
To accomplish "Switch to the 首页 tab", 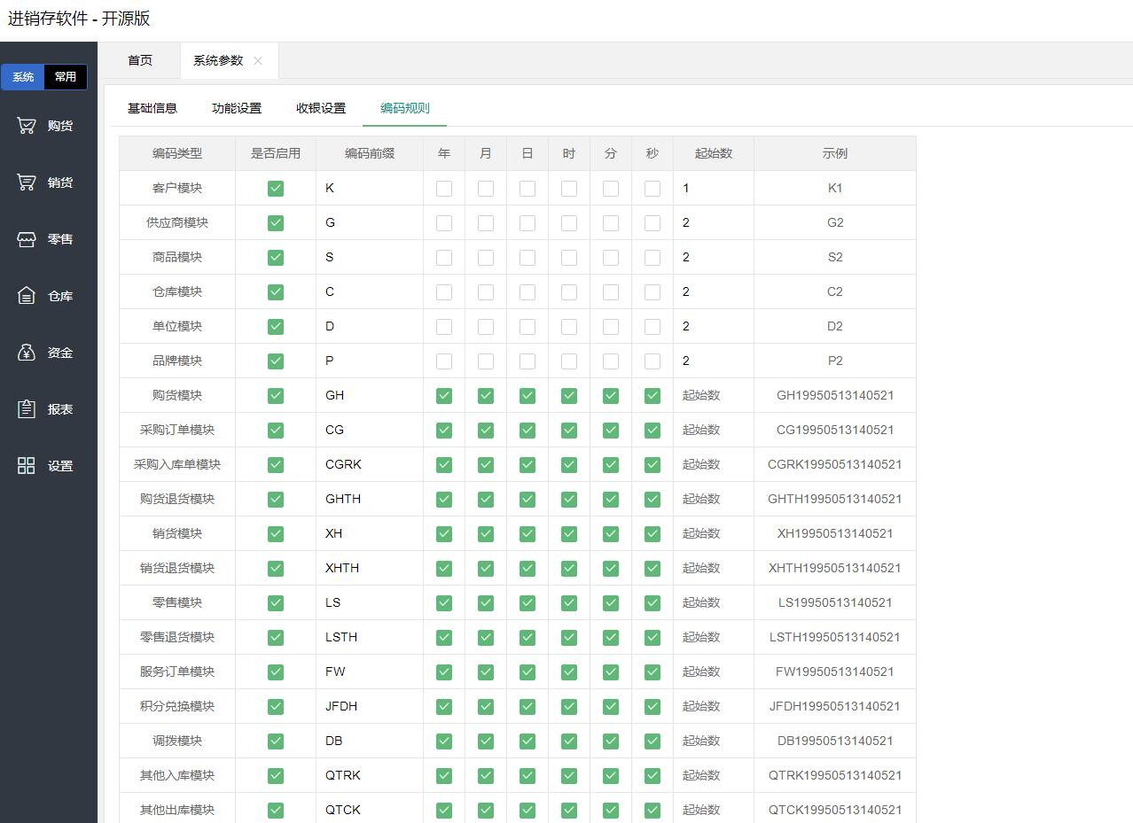I will 140,60.
